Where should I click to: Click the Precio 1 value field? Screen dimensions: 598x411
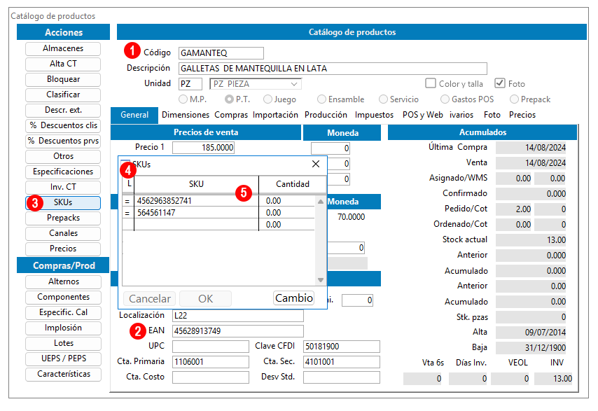tap(203, 148)
